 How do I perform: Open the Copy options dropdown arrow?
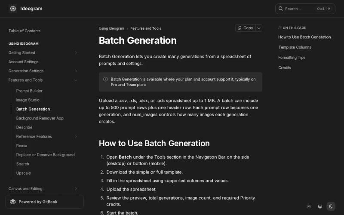(259, 28)
